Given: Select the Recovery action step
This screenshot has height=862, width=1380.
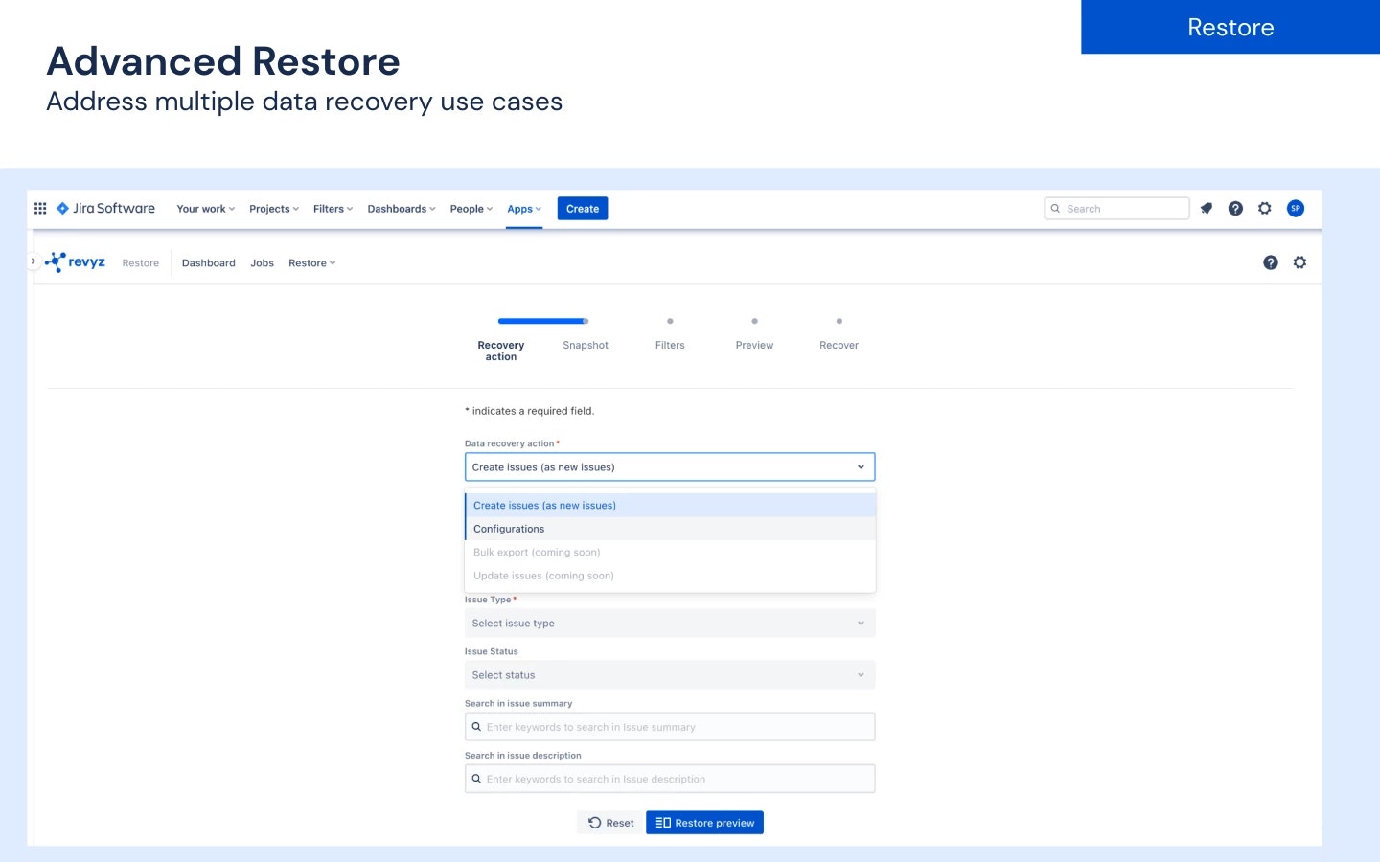Looking at the screenshot, I should coord(501,351).
